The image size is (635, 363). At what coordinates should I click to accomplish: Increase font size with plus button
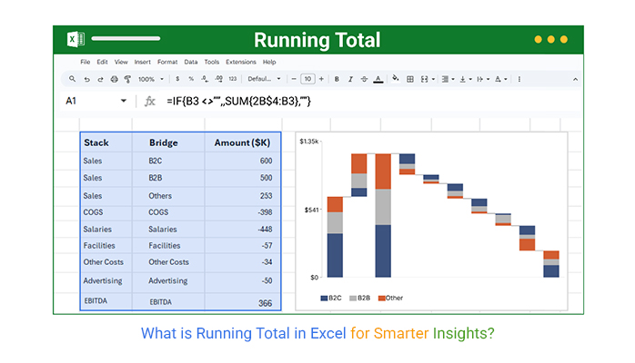[x=322, y=79]
